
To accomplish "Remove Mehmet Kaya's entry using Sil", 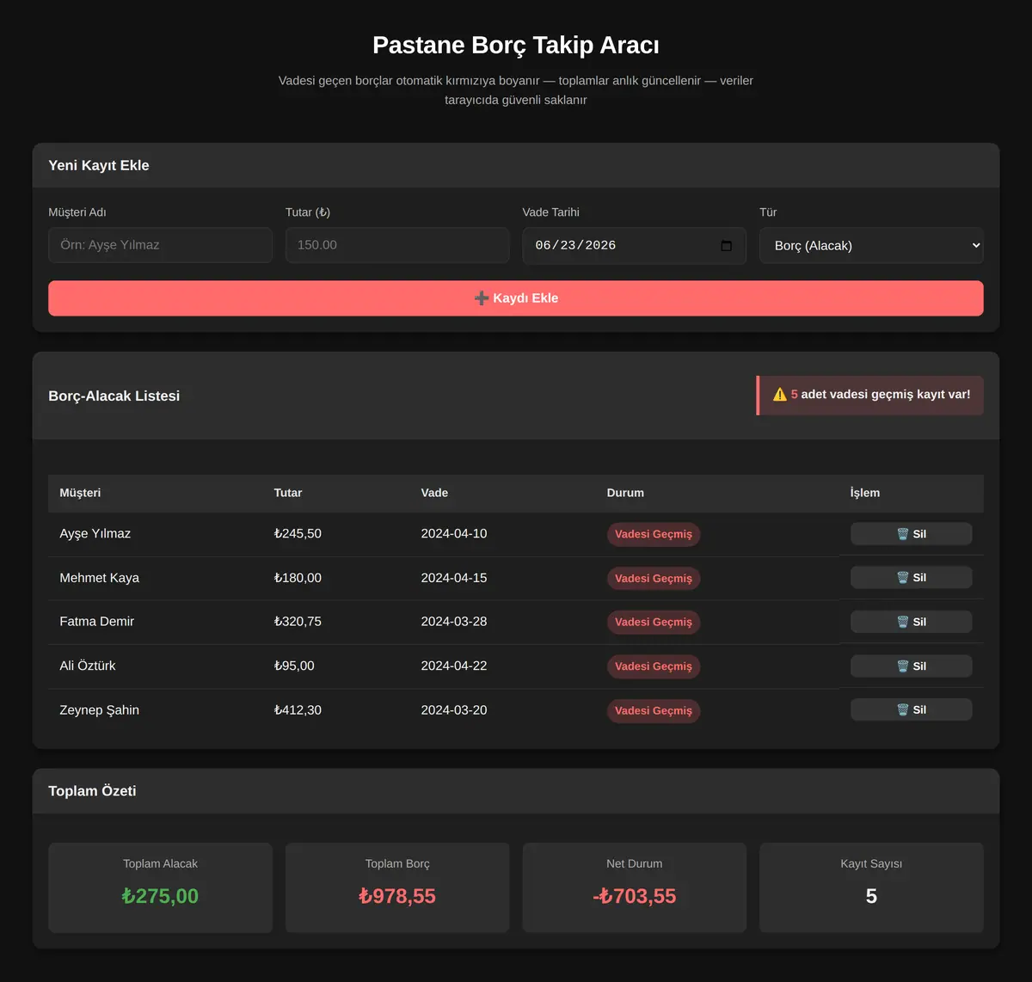I will coord(912,578).
